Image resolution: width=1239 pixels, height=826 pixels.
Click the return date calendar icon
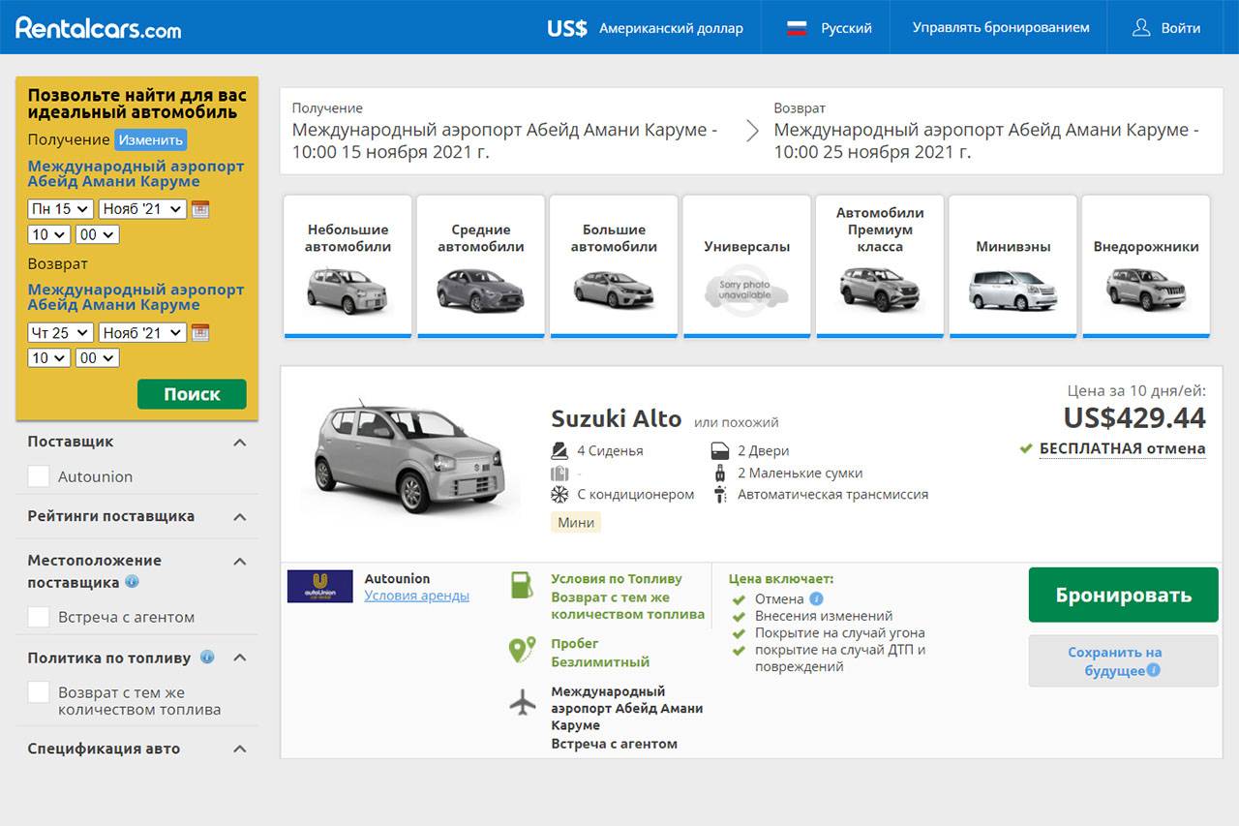pyautogui.click(x=200, y=333)
